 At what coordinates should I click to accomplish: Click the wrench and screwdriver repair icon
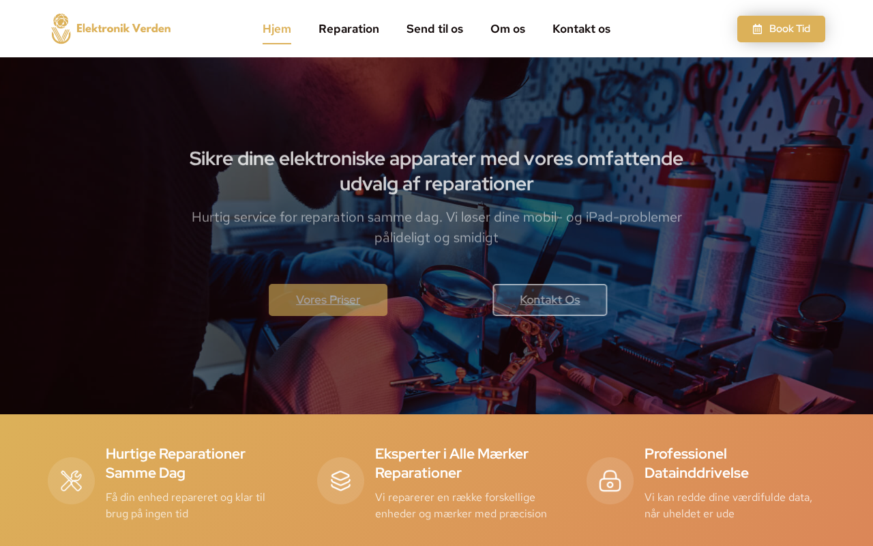coord(71,480)
